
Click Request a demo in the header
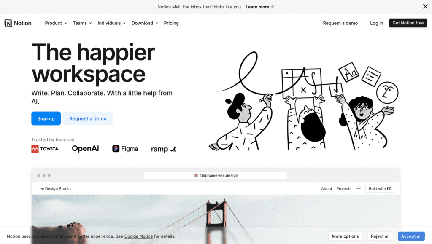click(340, 23)
